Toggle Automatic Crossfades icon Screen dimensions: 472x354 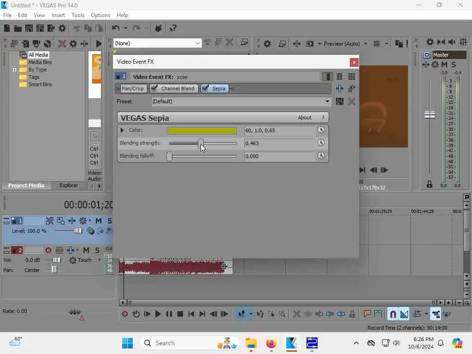(x=404, y=314)
